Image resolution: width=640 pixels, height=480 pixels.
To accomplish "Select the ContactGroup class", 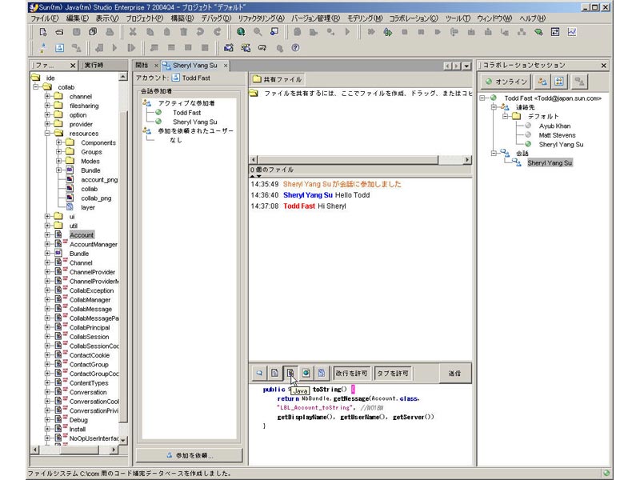I will pos(89,365).
